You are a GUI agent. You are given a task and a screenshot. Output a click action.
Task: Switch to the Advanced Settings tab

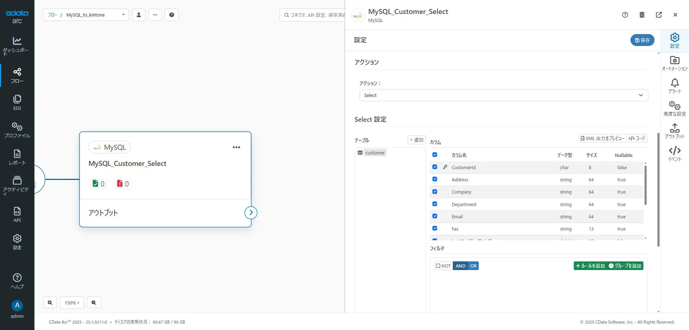point(675,108)
